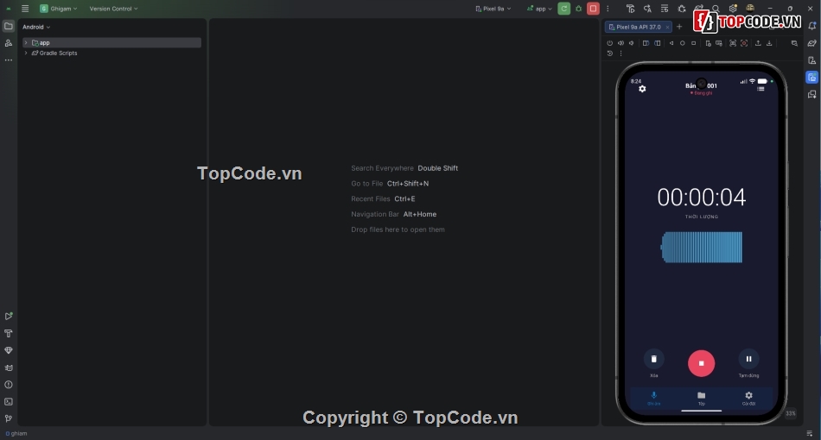
Task: Rerun the app with green button
Action: point(564,9)
